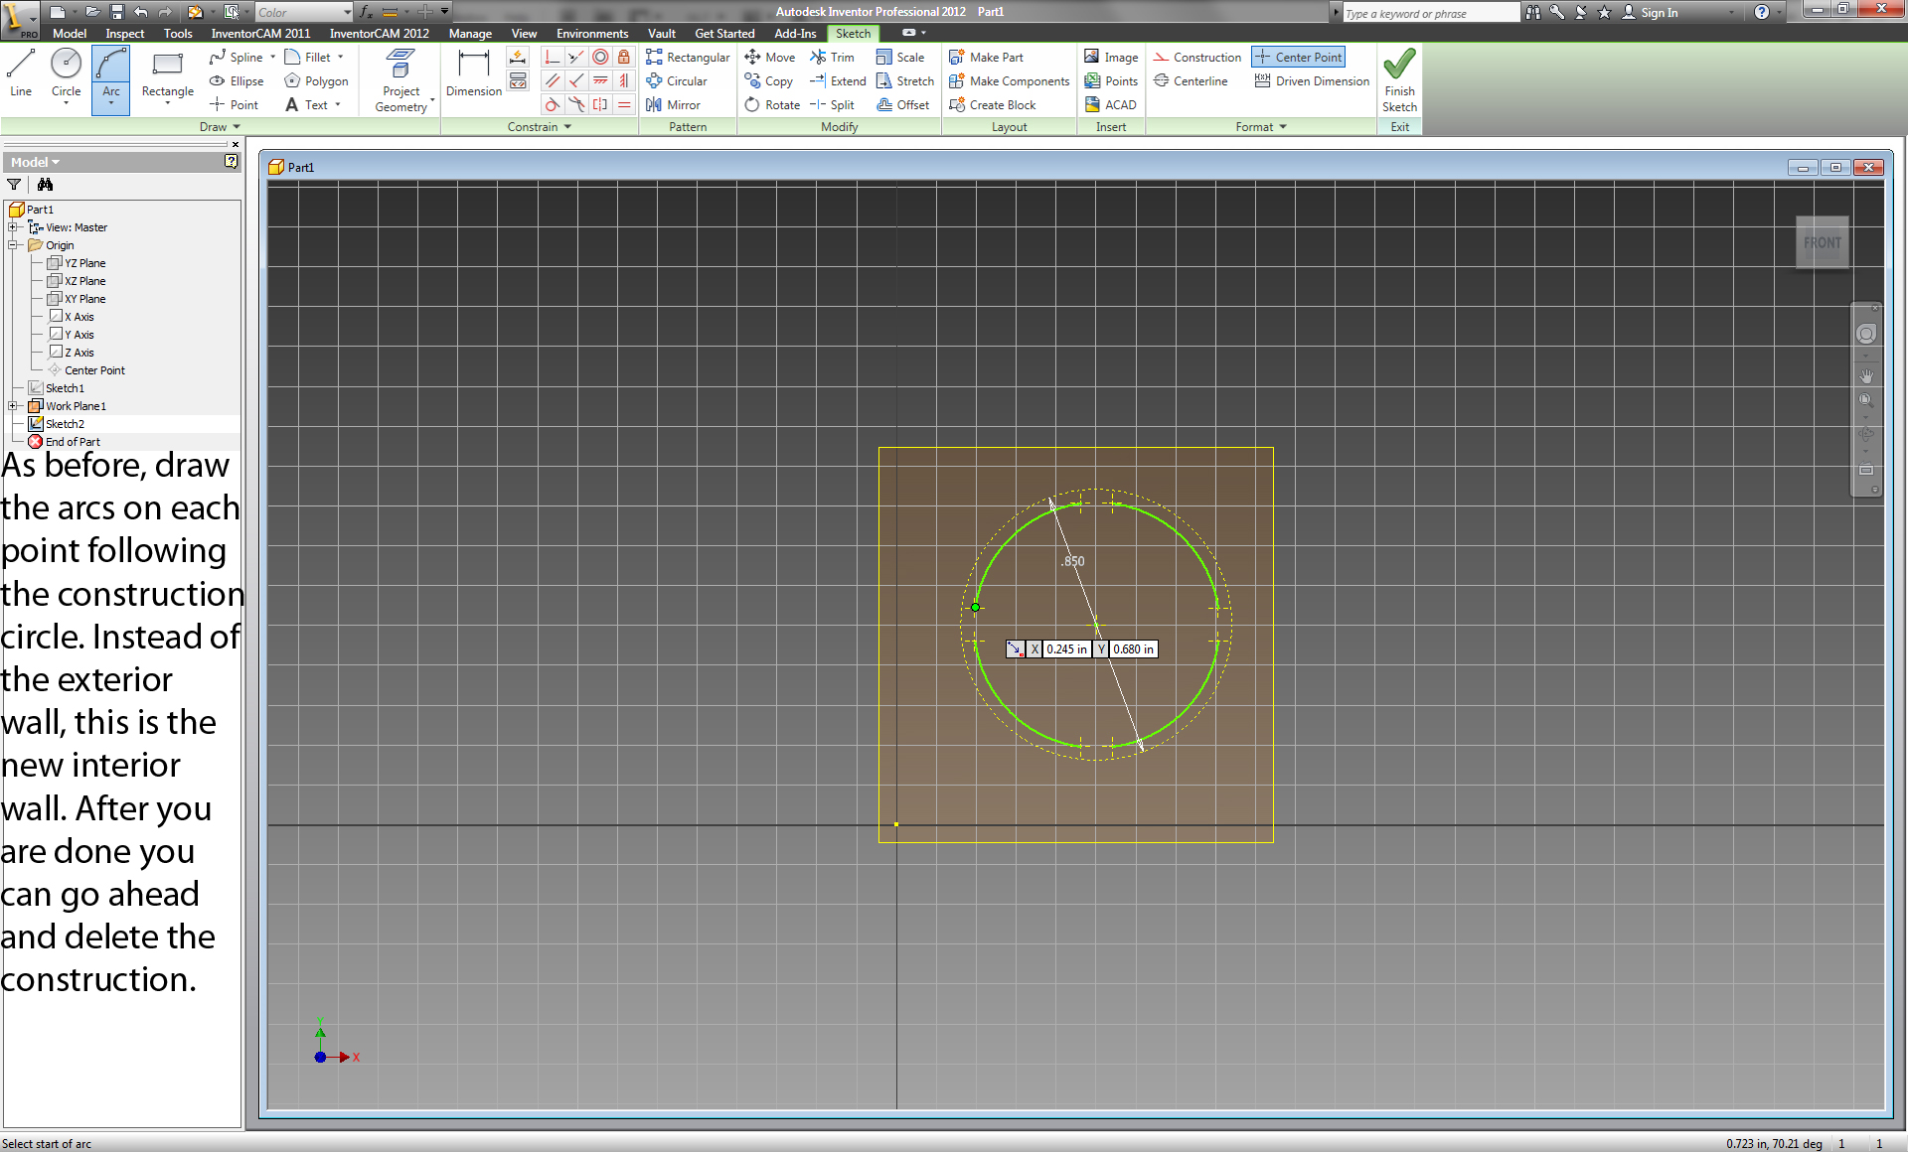Click the Stretch tool
The height and width of the screenshot is (1152, 1908).
pyautogui.click(x=905, y=81)
